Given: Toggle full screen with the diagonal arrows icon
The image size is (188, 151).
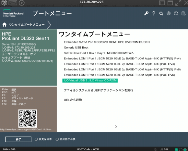Looking at the screenshot, I should [x=178, y=3].
